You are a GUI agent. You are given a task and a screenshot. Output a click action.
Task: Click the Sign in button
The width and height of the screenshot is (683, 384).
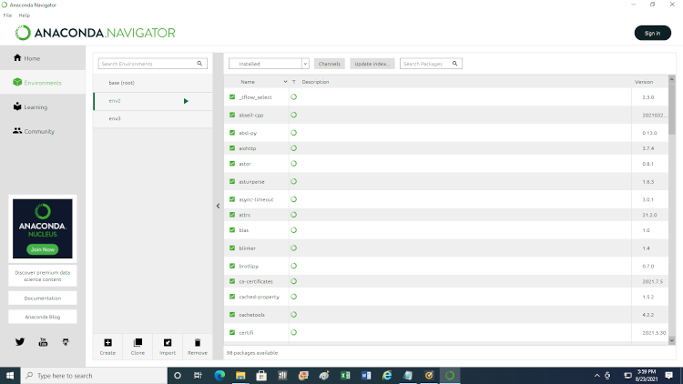pyautogui.click(x=653, y=33)
